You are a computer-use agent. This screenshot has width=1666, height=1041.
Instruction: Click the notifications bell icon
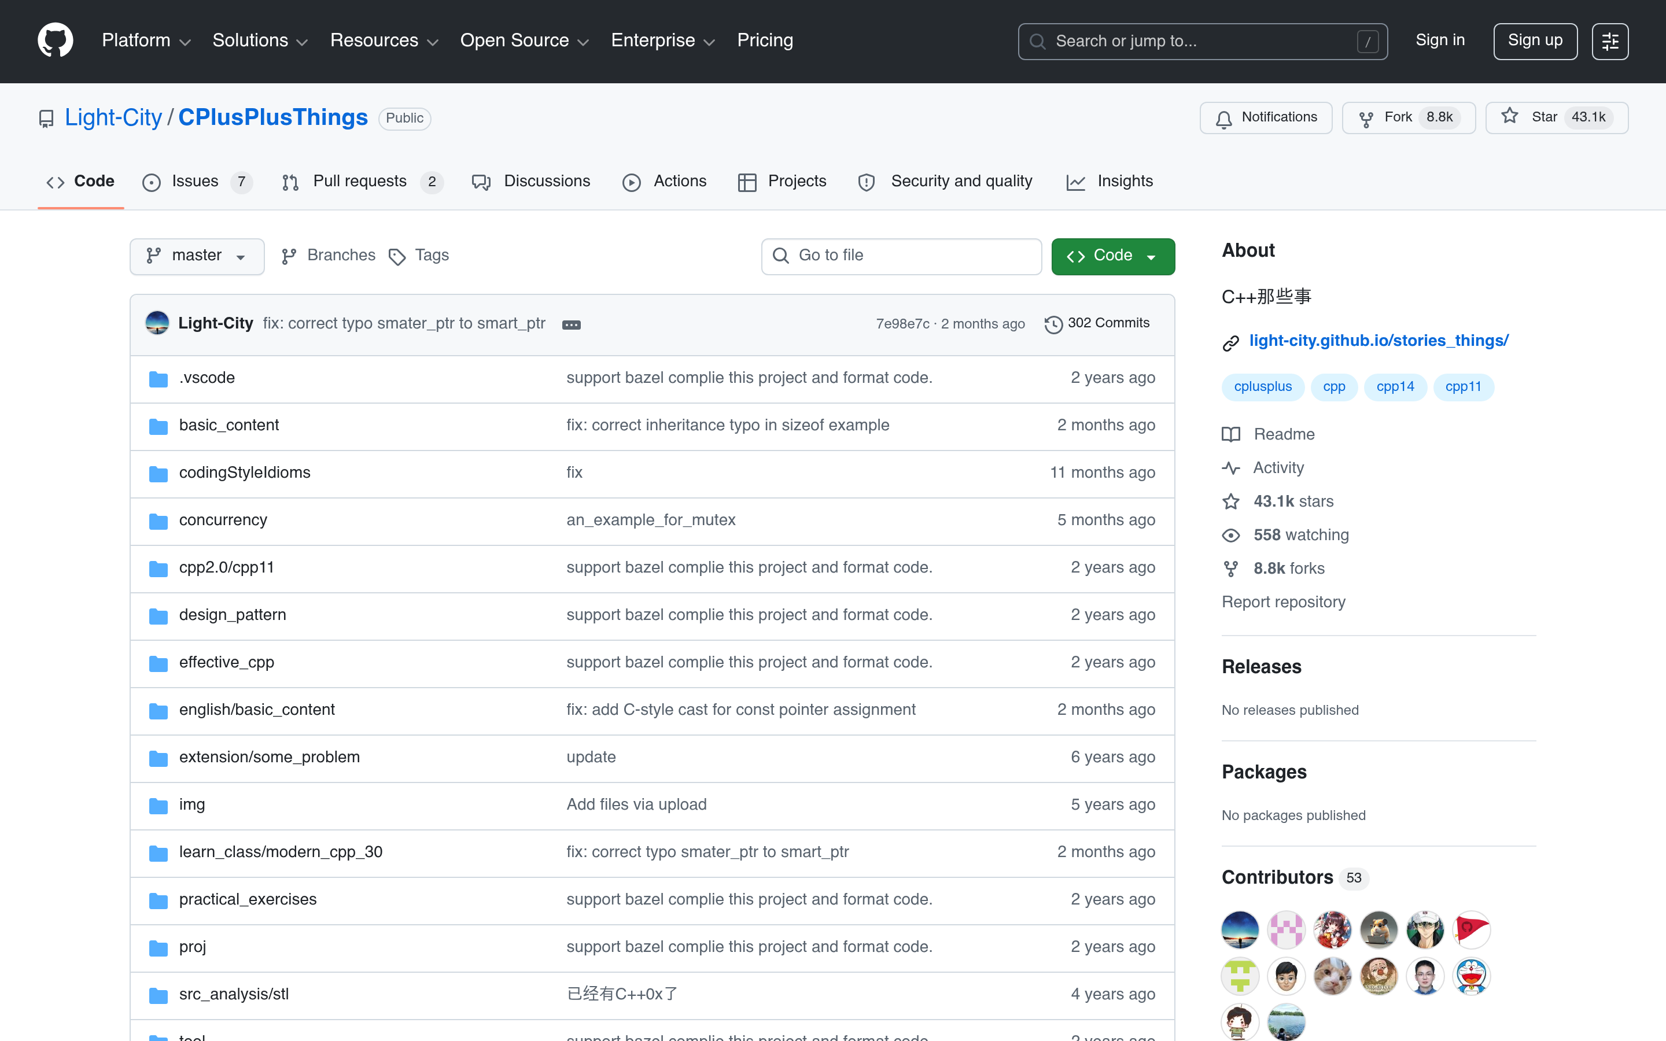pyautogui.click(x=1223, y=119)
